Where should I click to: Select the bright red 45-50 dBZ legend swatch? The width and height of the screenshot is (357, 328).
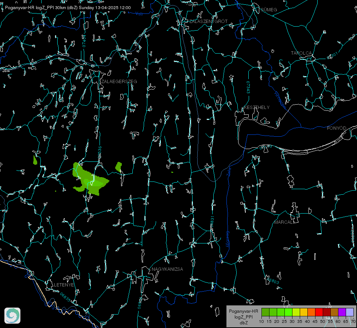pos(319,312)
